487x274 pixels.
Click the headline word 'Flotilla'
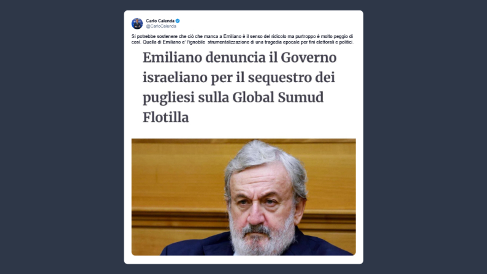click(x=165, y=118)
